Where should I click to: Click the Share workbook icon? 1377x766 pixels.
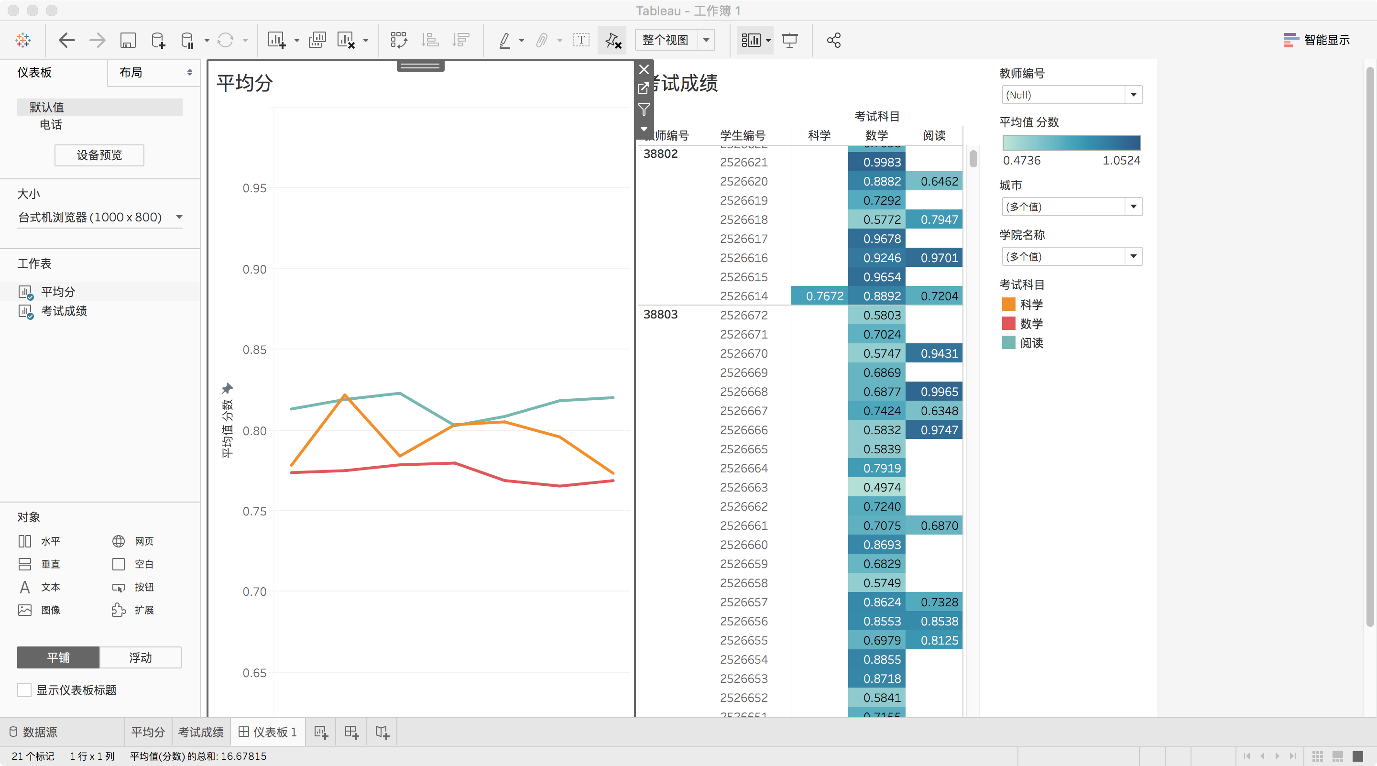click(833, 40)
